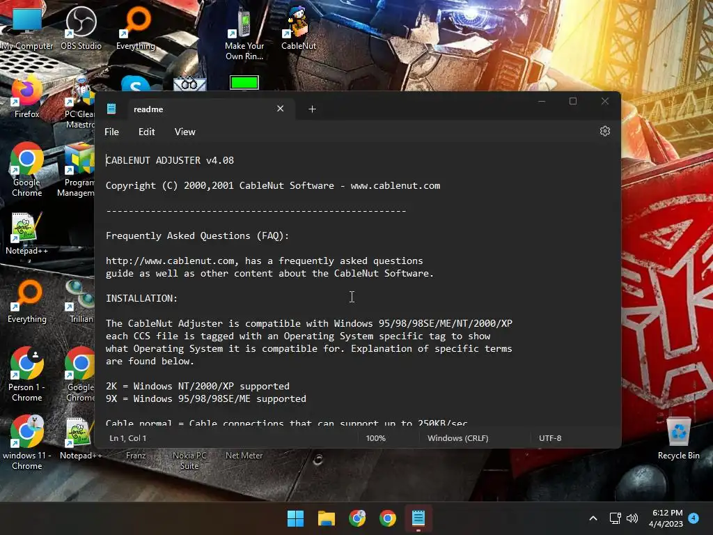Open the volume icon in system tray
713x535 pixels.
pos(632,518)
